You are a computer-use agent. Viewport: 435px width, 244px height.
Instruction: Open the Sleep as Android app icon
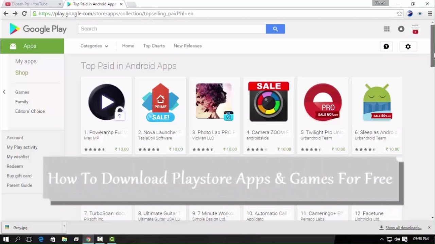click(377, 102)
